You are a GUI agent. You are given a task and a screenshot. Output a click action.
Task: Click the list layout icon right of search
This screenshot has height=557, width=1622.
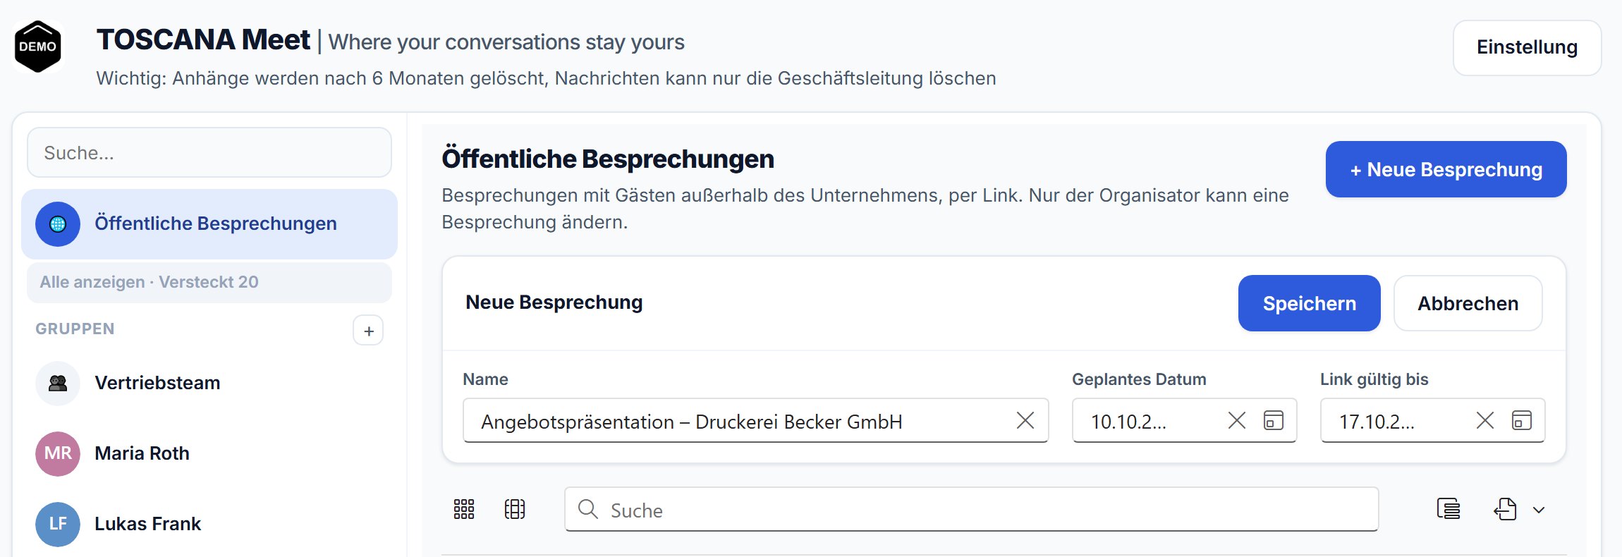point(1449,509)
